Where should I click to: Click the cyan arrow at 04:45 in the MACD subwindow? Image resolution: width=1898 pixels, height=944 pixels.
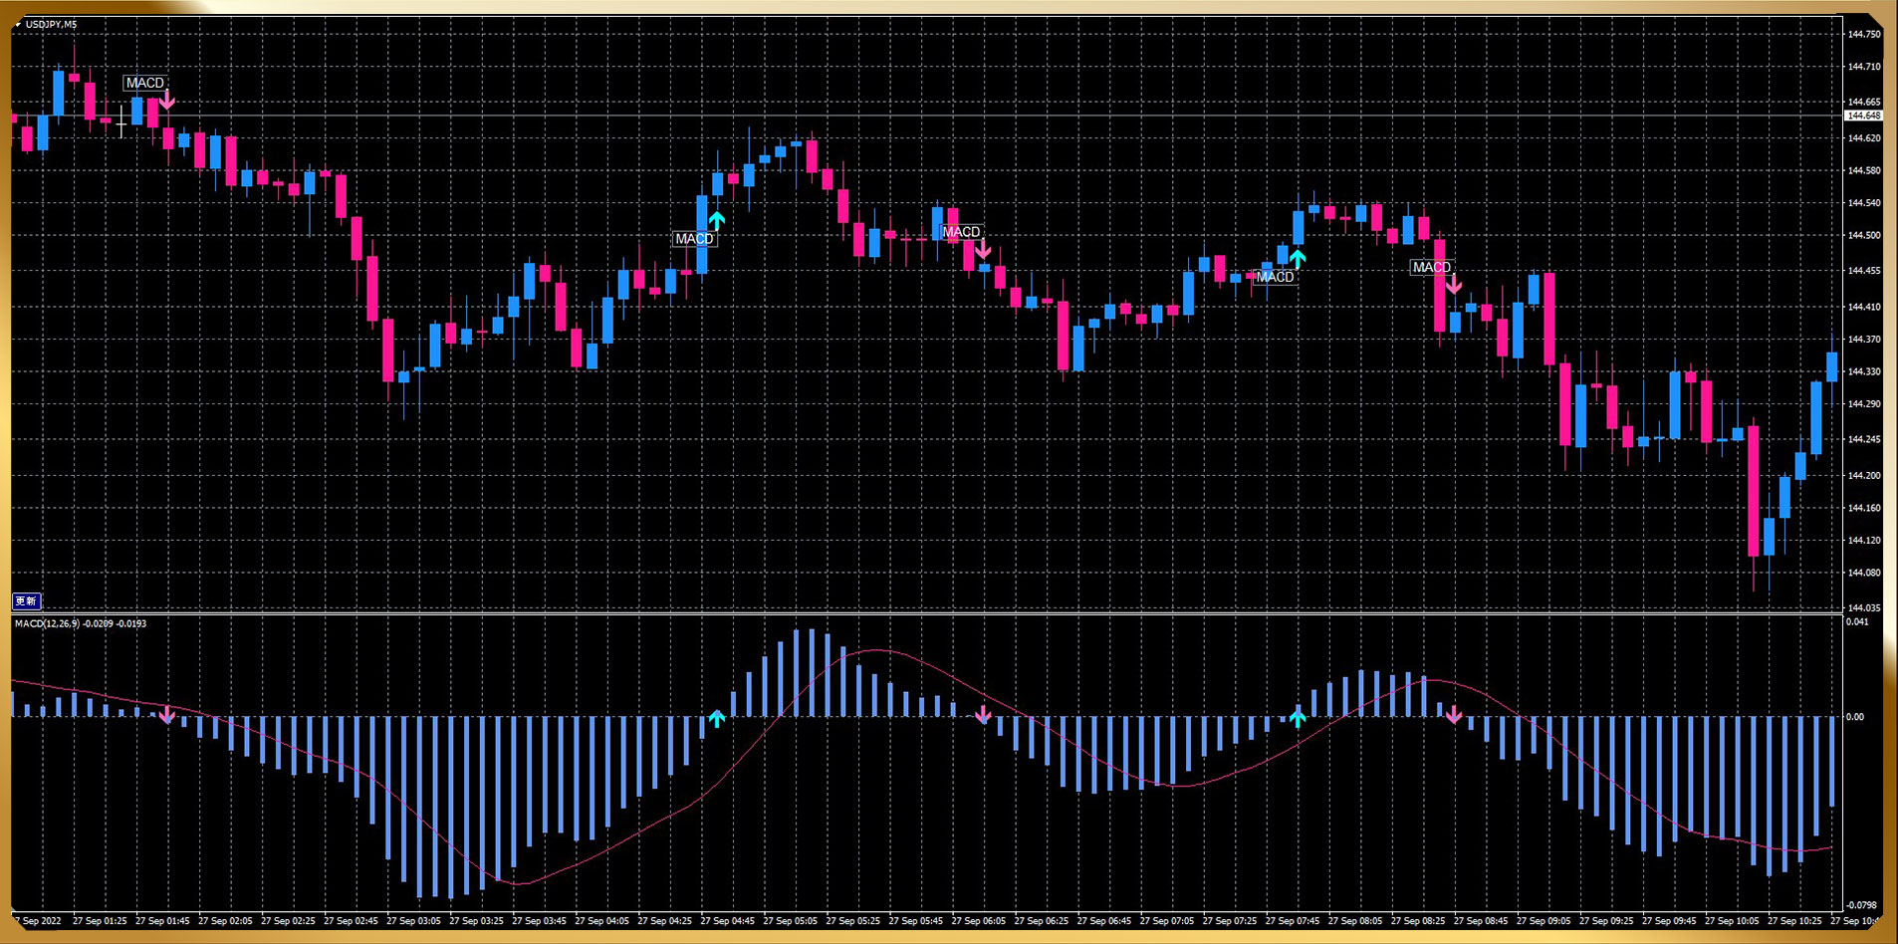pyautogui.click(x=717, y=717)
